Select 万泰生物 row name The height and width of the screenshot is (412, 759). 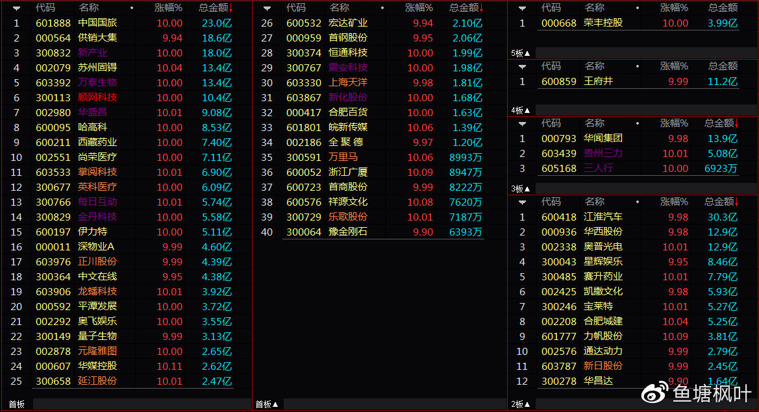pyautogui.click(x=98, y=82)
